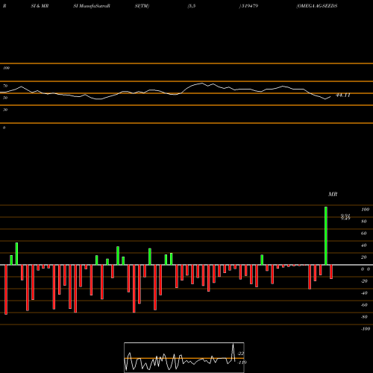Click the RSI axis label 70
This screenshot has width=373, height=373.
pyautogui.click(x=5, y=86)
